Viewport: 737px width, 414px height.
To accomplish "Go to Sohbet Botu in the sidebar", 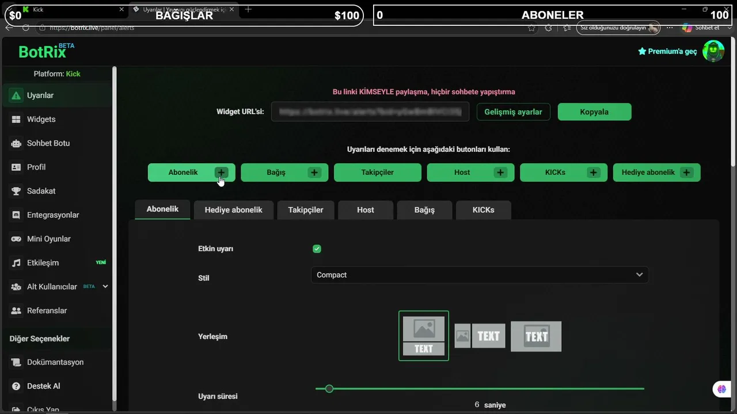I will click(56, 143).
